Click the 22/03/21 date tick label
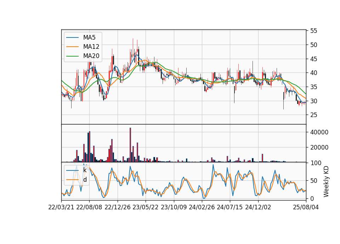Viewport: 340px width, 244px height. click(x=61, y=207)
